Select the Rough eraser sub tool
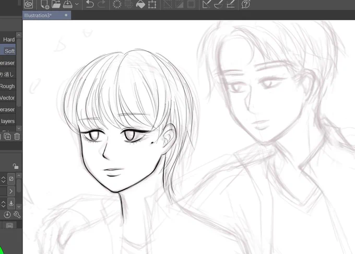This screenshot has height=254, width=355. point(8,86)
